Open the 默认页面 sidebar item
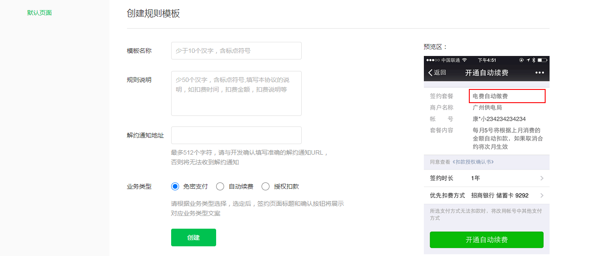Screen dimensions: 610x256 pyautogui.click(x=40, y=13)
